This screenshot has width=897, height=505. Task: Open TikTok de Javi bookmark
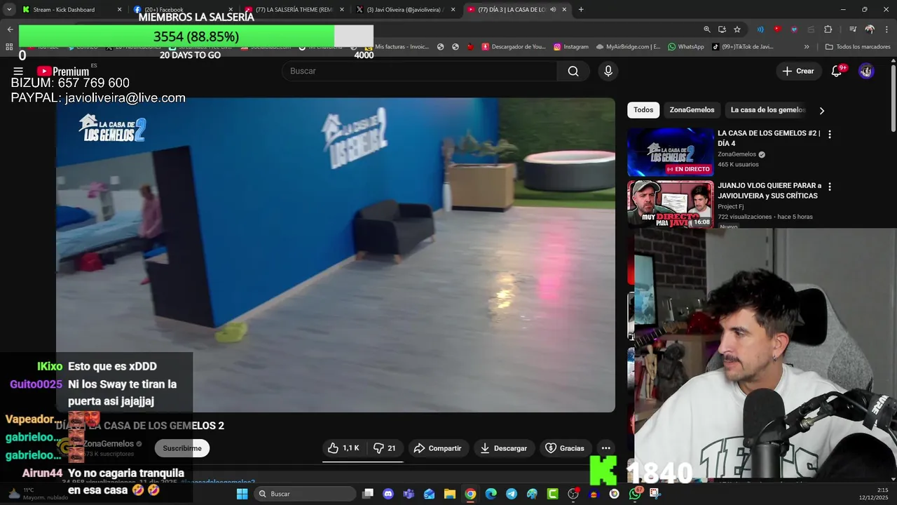point(742,47)
